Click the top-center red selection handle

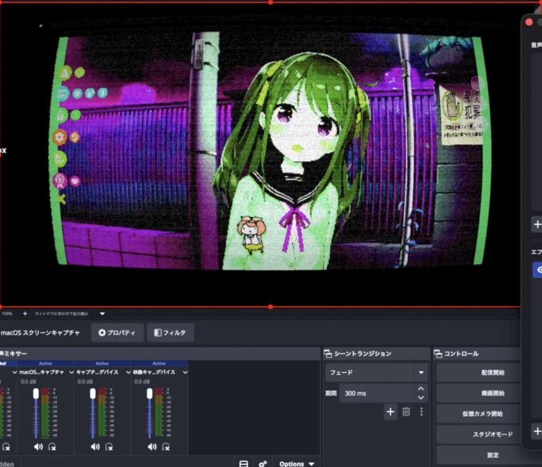tap(270, 2)
